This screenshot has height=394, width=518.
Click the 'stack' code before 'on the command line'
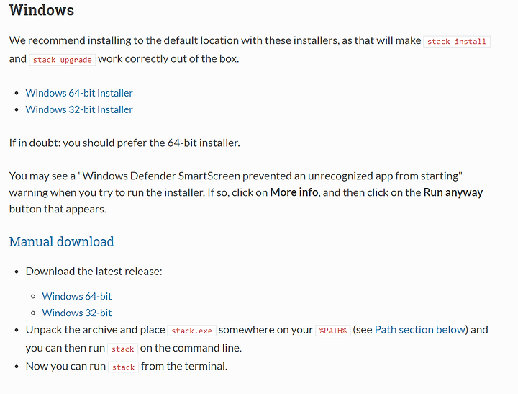[x=122, y=349]
